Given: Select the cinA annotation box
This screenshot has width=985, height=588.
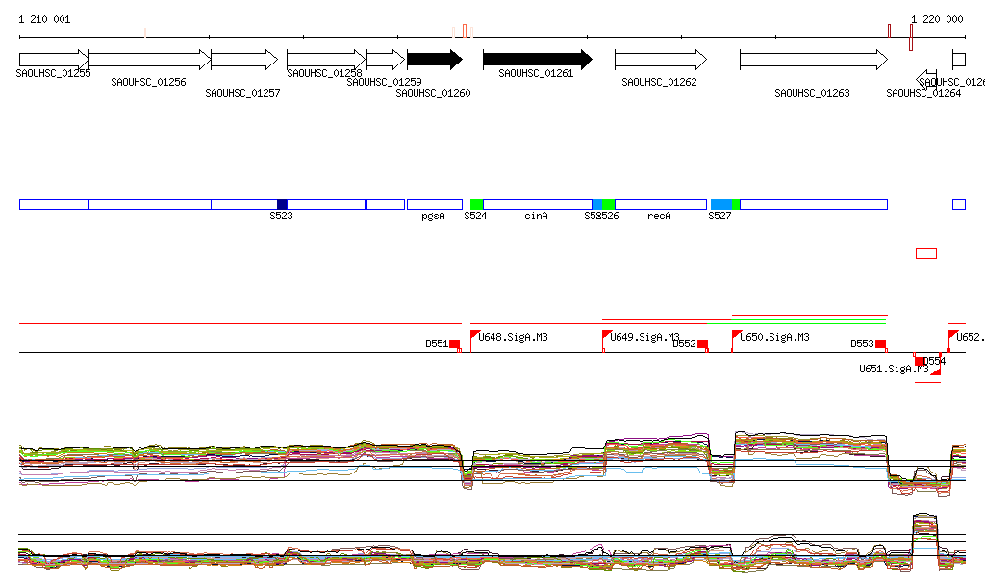Looking at the screenshot, I should point(538,204).
